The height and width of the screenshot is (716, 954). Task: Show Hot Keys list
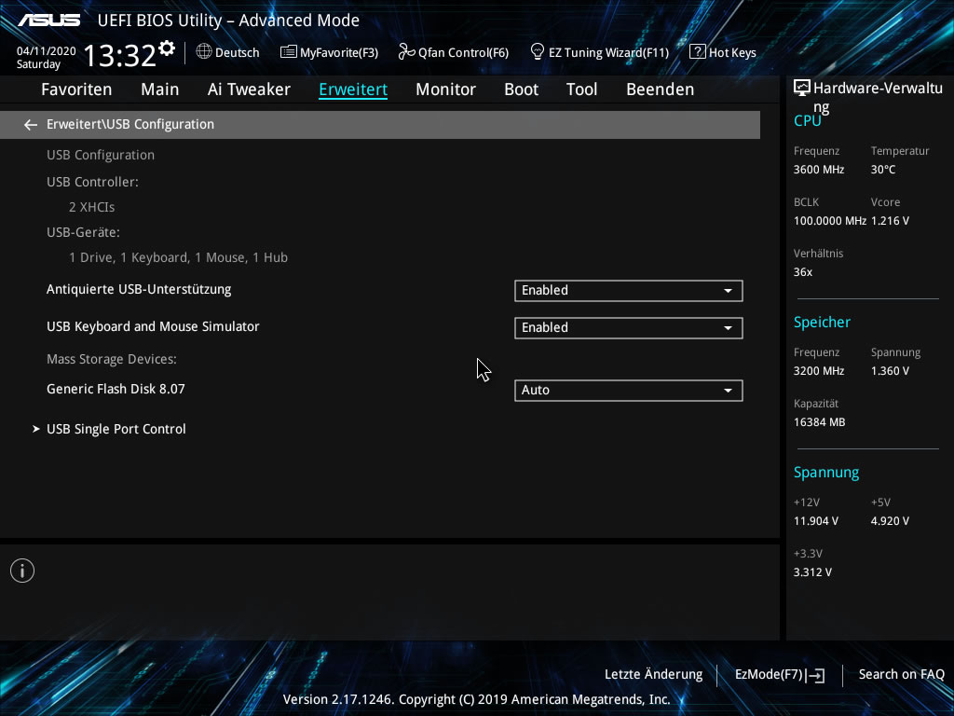click(x=723, y=52)
